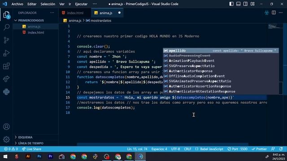
Task: Open Customize Layout icon
Action: click(x=252, y=4)
